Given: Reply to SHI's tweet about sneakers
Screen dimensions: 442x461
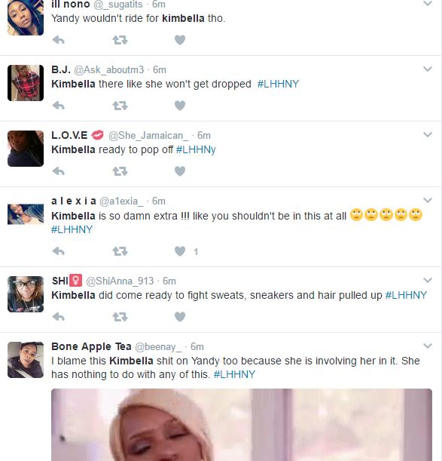Looking at the screenshot, I should [x=59, y=317].
